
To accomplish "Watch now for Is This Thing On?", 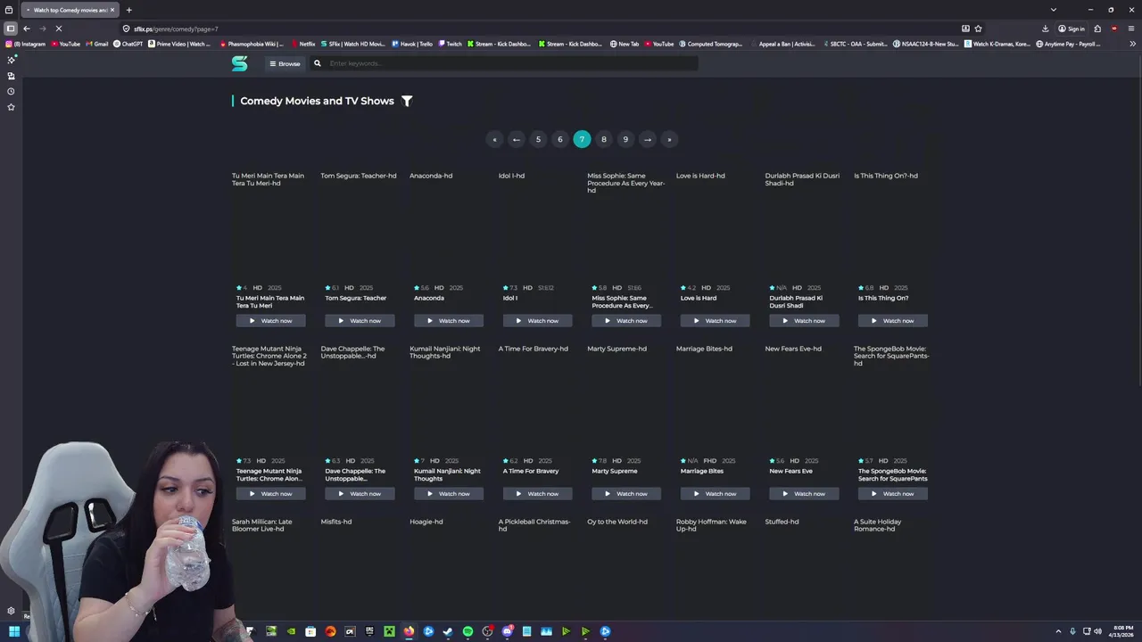I will pyautogui.click(x=892, y=320).
